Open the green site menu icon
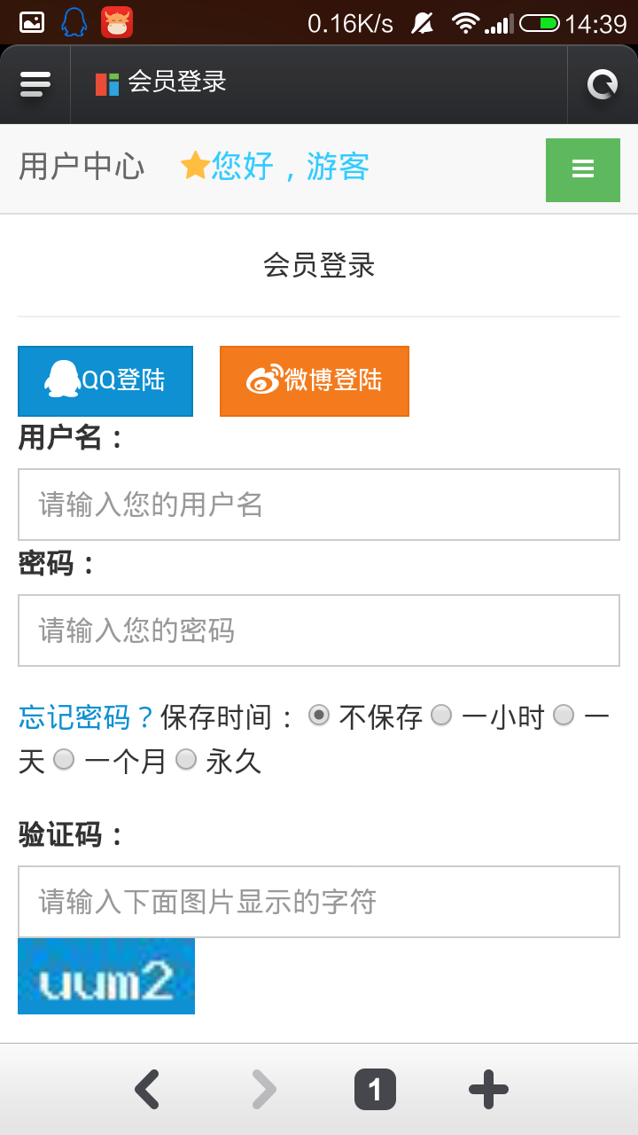638x1135 pixels. tap(582, 168)
